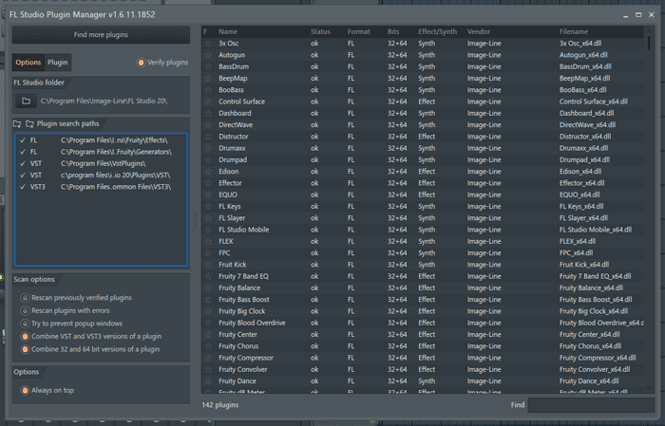The height and width of the screenshot is (426, 665).
Task: Uncheck the Fruity\Effects FL search path
Action: pos(23,140)
